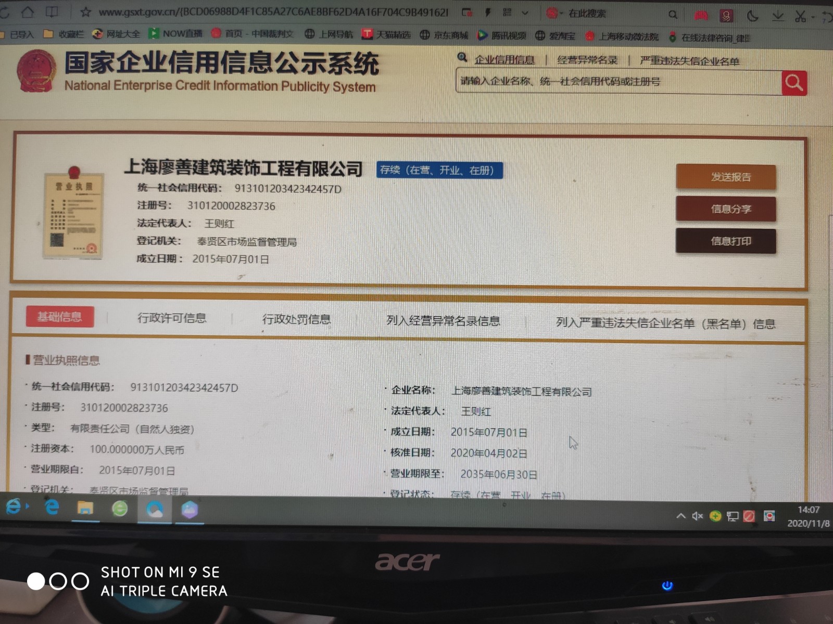Show hidden system tray icons
The image size is (833, 624).
tap(680, 516)
